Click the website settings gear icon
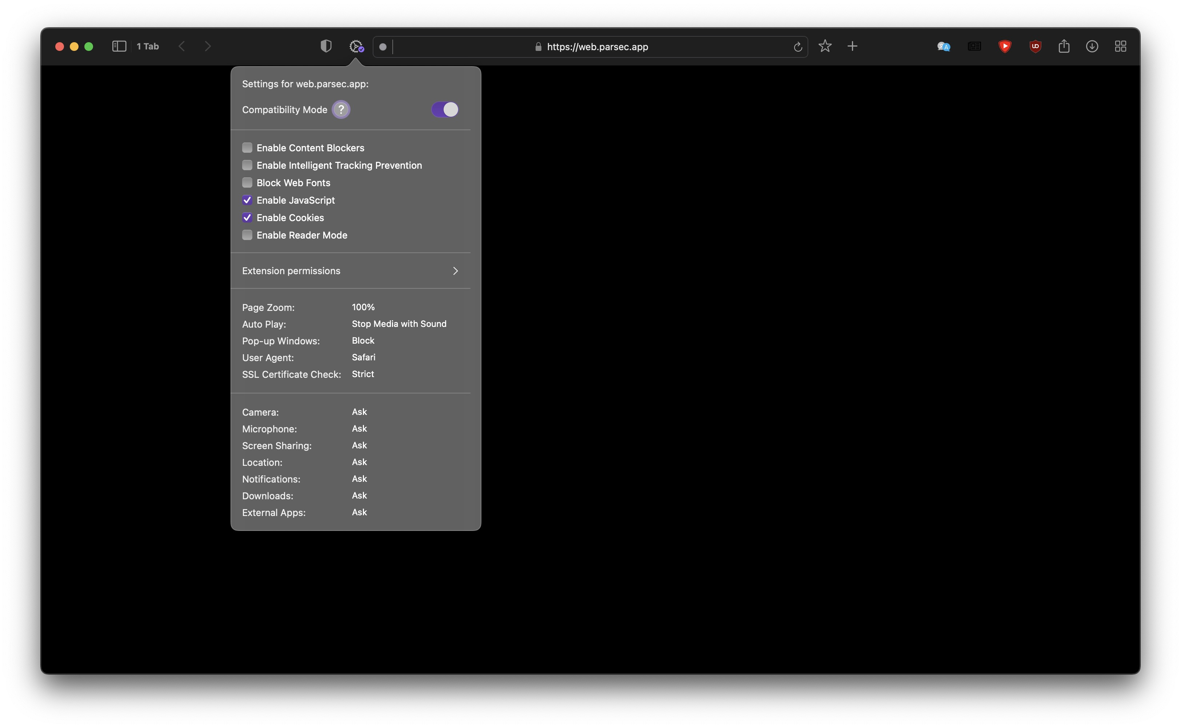Screen dimensions: 1181x728 click(x=356, y=46)
